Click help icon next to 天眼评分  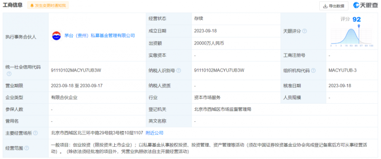[304, 31]
